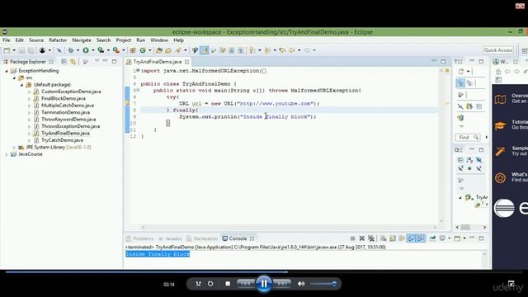The width and height of the screenshot is (528, 297).
Task: Expand the JRE System Library node
Action: point(14,148)
